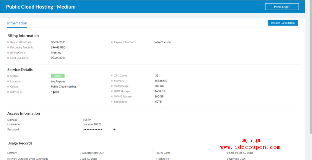This screenshot has height=160, width=312.
Task: Reveal the password using the eye icon
Action: [x=114, y=129]
